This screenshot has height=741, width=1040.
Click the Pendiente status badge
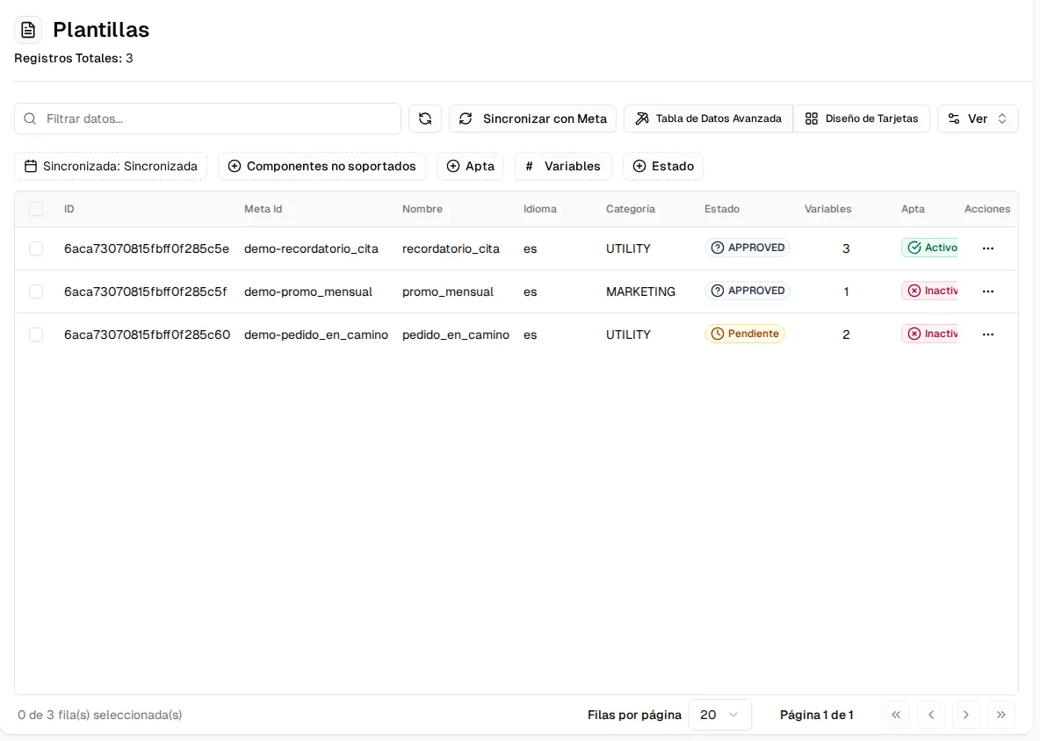click(744, 334)
